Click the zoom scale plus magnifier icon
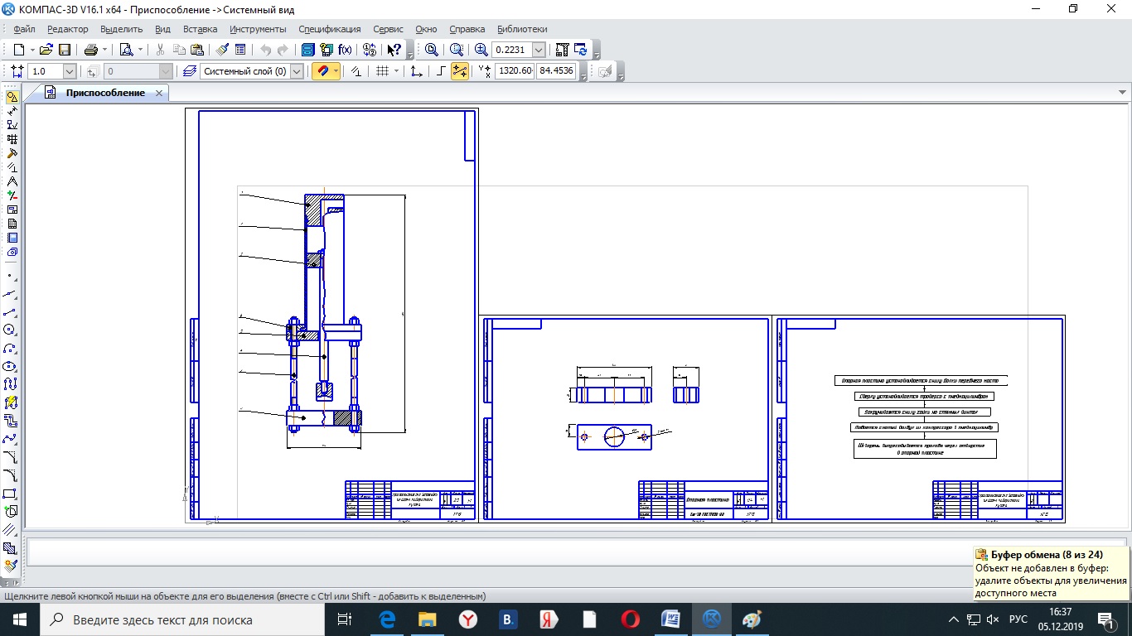The image size is (1132, 636). tap(481, 50)
